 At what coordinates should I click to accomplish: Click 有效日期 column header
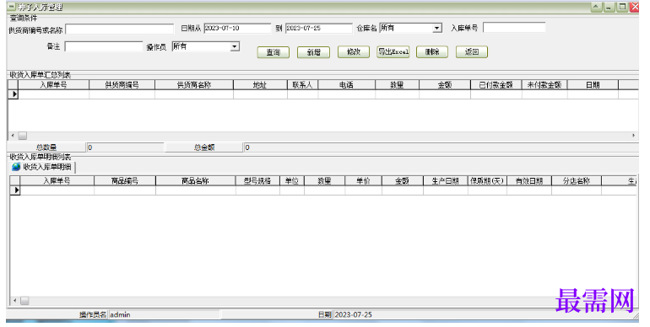[x=529, y=181]
